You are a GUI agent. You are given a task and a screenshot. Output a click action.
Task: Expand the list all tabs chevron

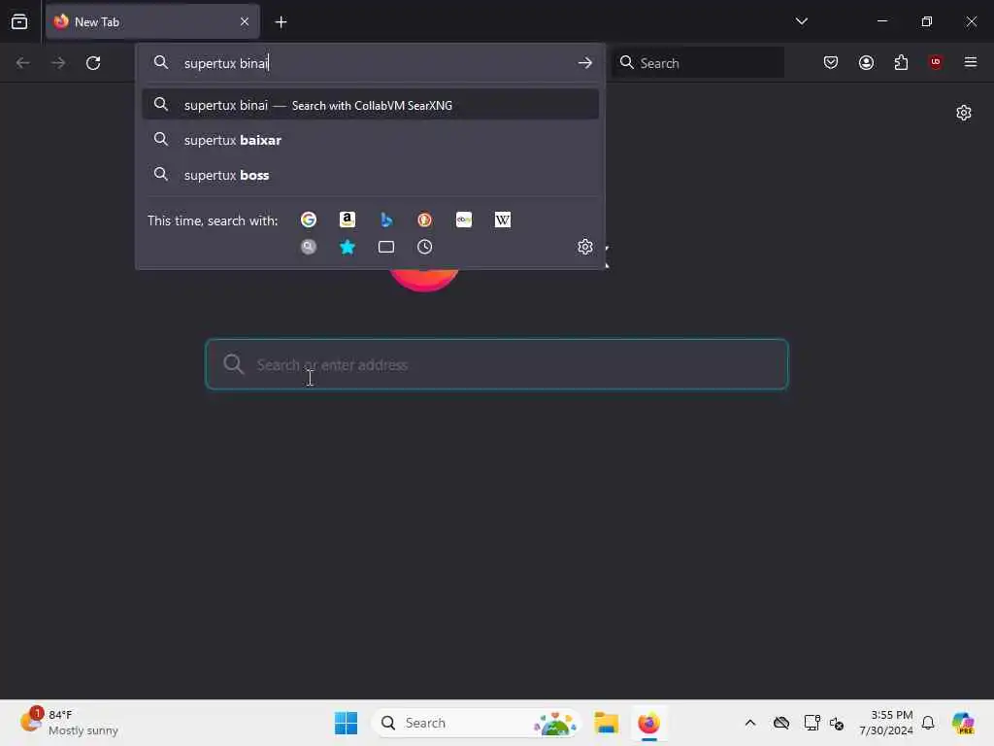pyautogui.click(x=801, y=21)
